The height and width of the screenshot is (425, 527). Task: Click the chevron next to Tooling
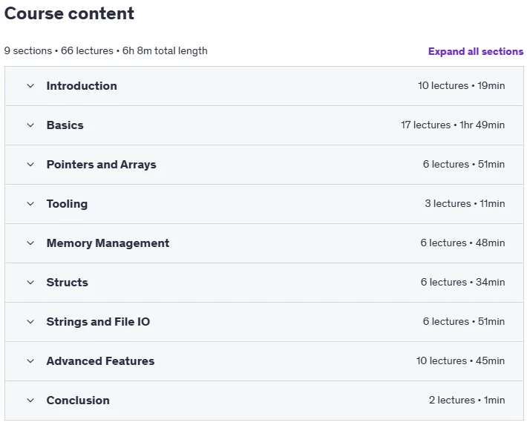pyautogui.click(x=30, y=204)
